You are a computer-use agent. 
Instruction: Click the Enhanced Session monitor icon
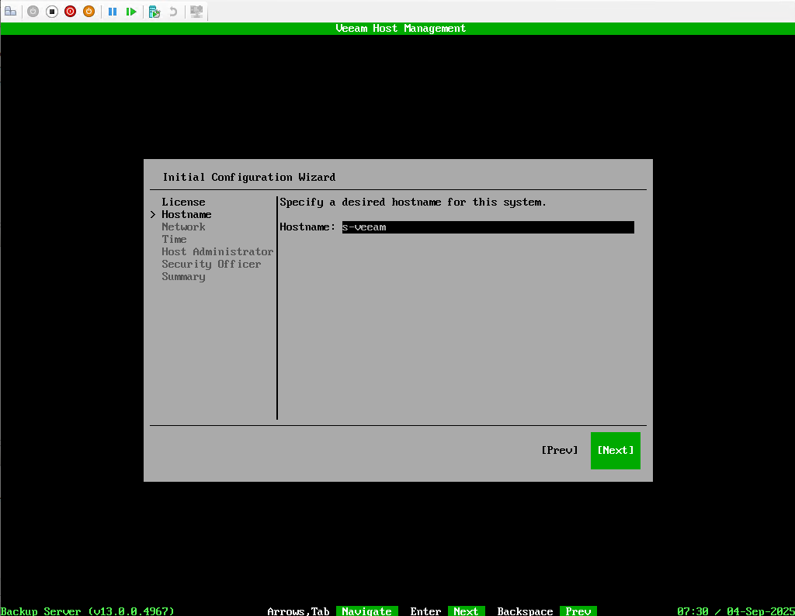(x=196, y=12)
